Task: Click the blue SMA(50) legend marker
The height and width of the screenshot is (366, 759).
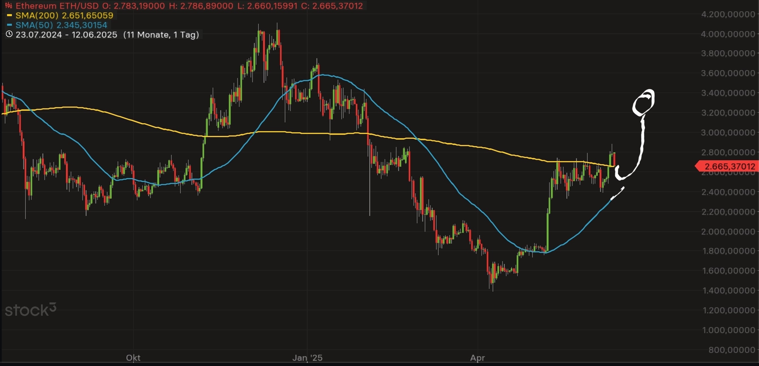Action: 9,25
